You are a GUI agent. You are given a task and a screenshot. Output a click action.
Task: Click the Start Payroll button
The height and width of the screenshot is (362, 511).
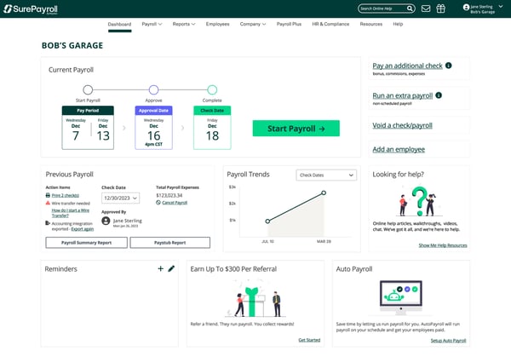pos(296,129)
